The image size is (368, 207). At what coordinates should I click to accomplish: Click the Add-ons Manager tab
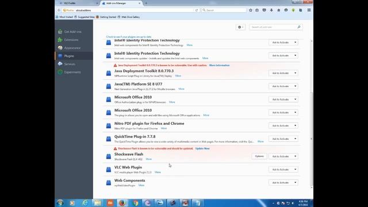coord(121,3)
